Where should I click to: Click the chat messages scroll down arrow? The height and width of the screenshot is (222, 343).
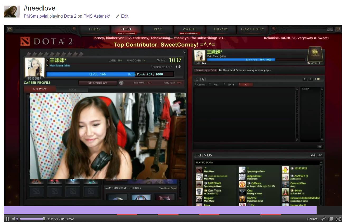pyautogui.click(x=297, y=140)
